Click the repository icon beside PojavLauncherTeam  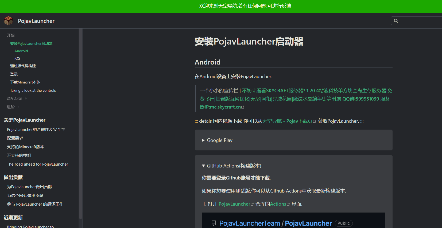click(x=214, y=223)
